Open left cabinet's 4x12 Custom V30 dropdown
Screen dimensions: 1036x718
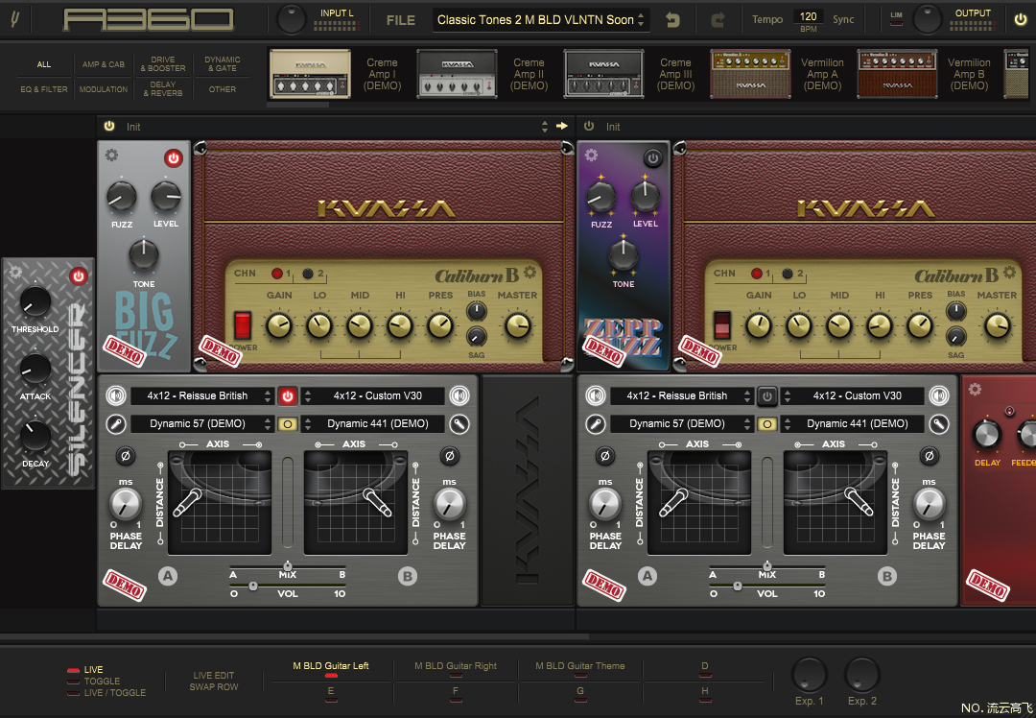point(372,395)
